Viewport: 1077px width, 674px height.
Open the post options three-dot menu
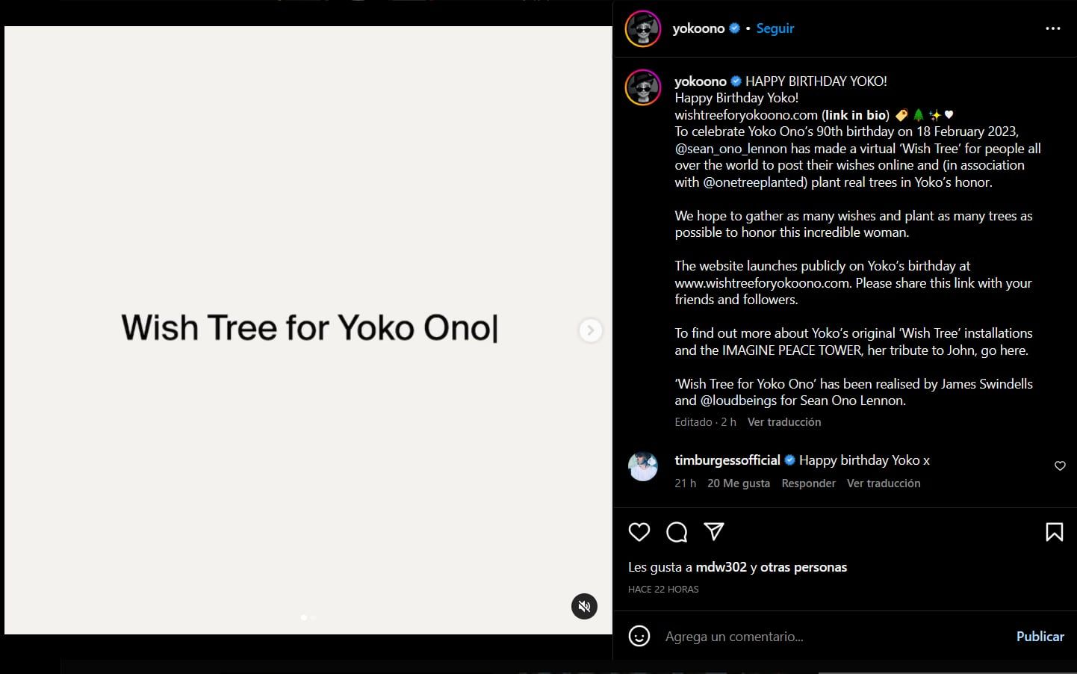(1053, 28)
